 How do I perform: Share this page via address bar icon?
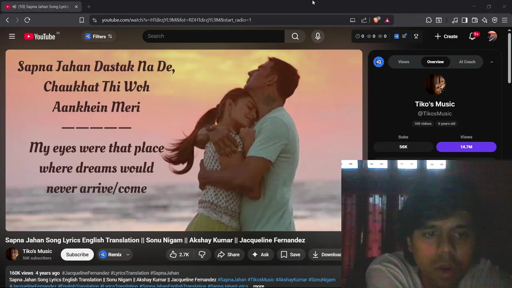364,20
